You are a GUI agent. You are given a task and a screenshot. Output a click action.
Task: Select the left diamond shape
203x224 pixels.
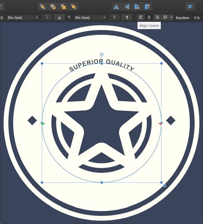pyautogui.click(x=32, y=121)
